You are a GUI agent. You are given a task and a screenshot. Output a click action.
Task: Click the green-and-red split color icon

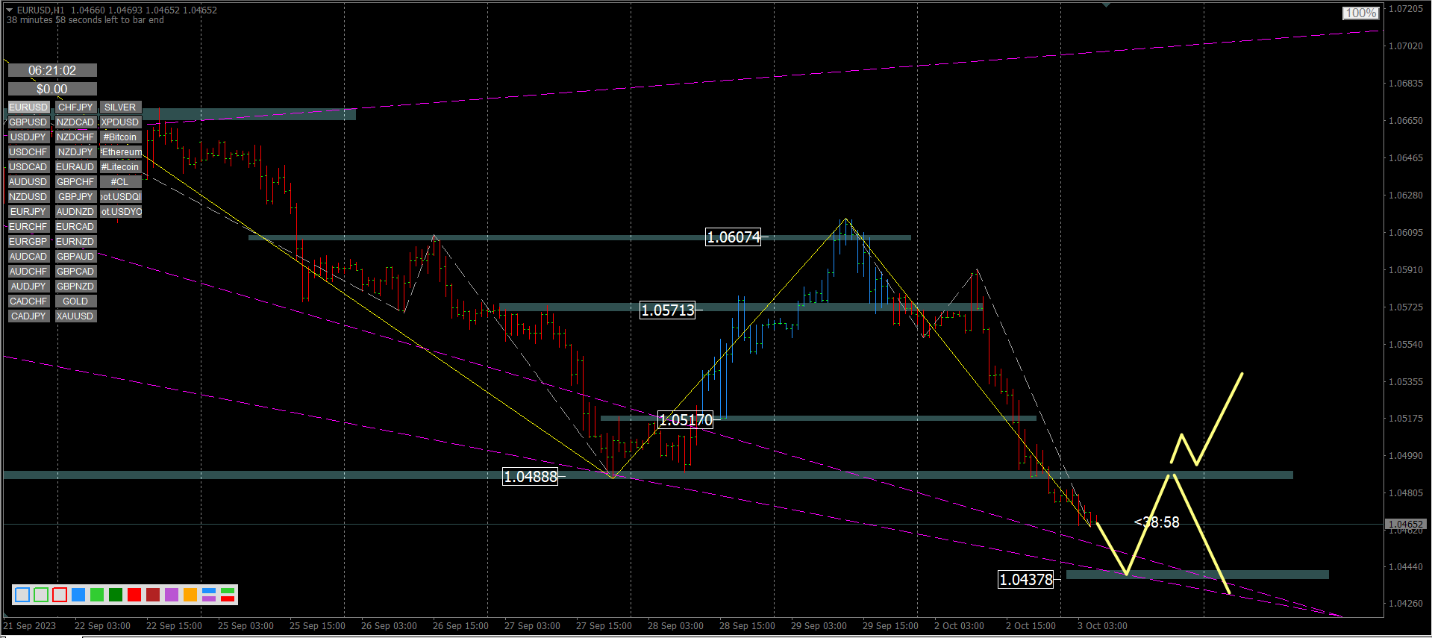[x=228, y=595]
